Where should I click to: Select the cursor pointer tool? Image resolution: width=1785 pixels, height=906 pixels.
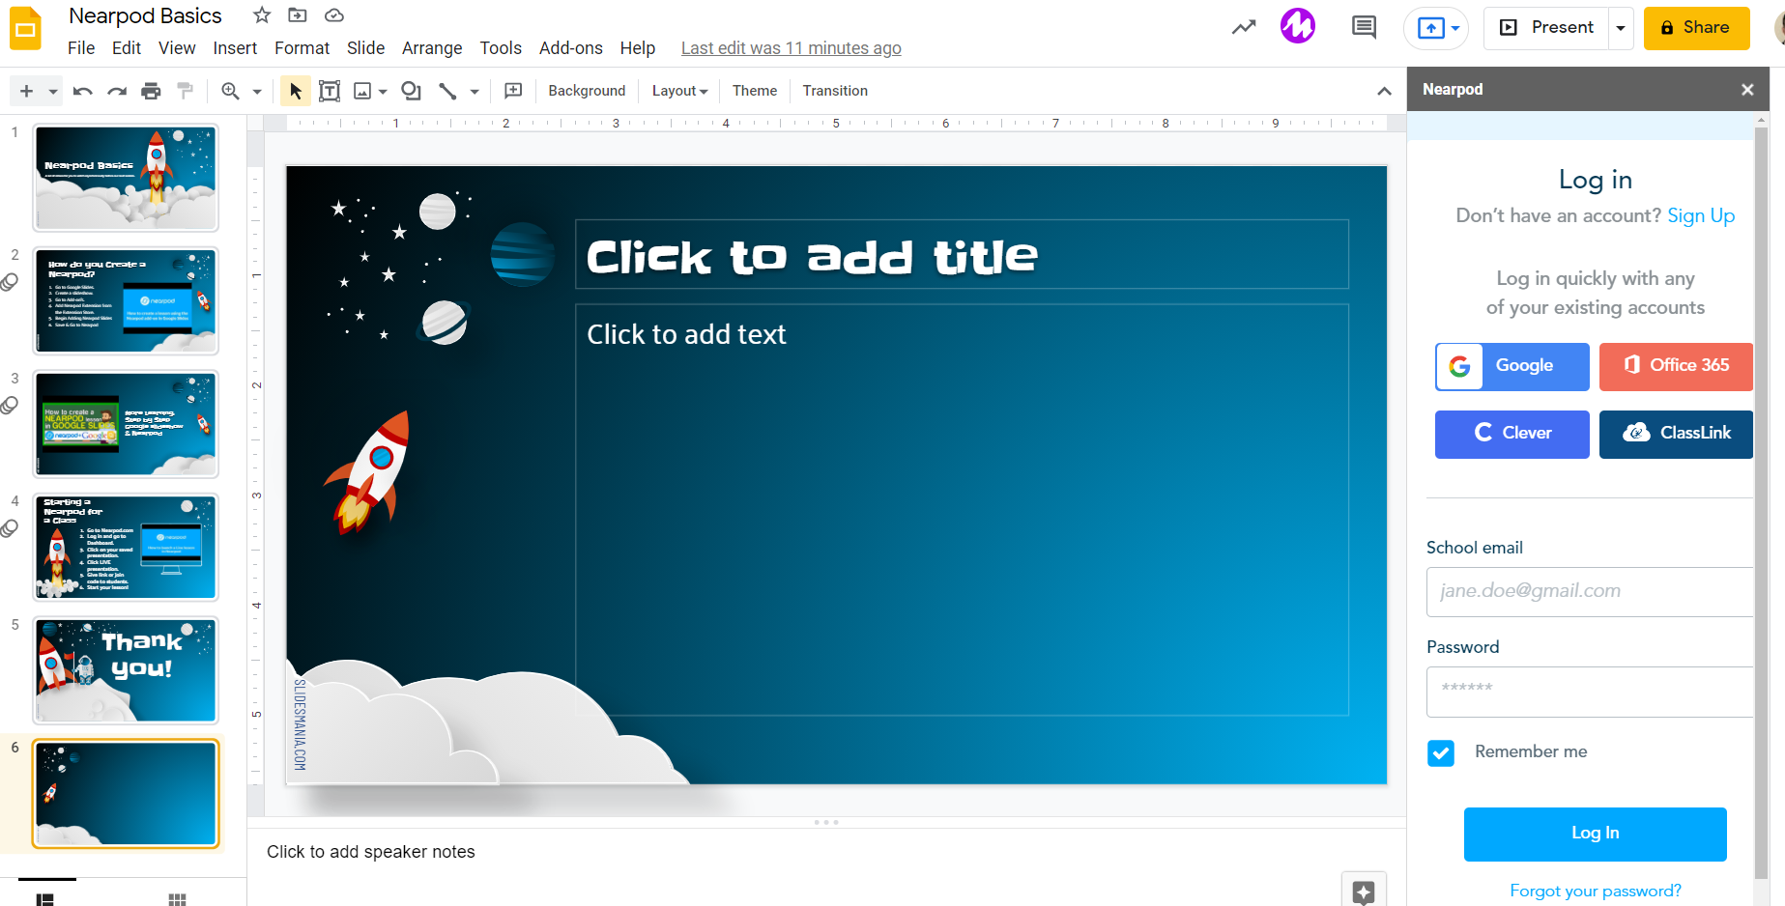point(296,91)
